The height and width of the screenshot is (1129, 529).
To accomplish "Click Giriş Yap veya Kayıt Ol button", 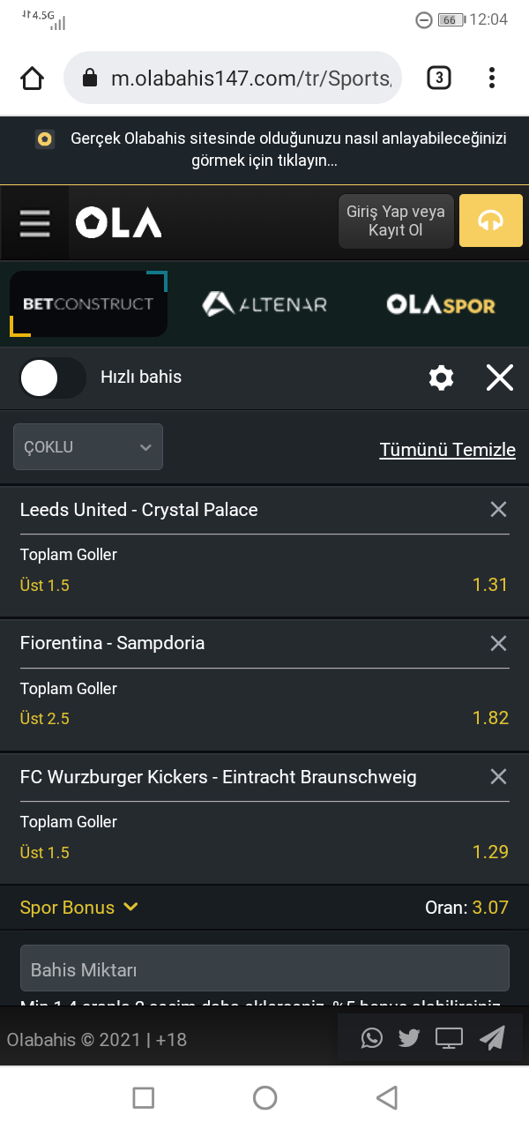I will click(396, 221).
